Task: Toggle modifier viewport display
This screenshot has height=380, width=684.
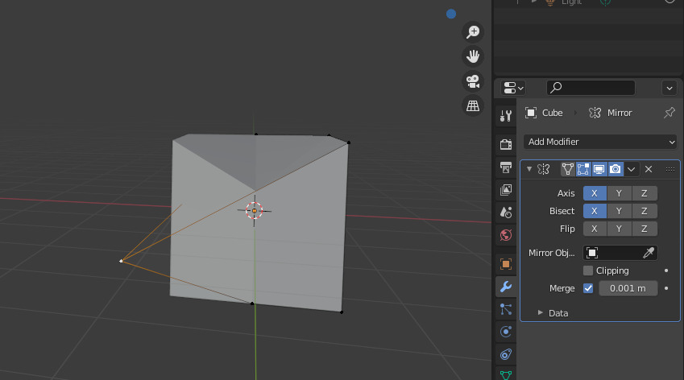Action: 599,169
